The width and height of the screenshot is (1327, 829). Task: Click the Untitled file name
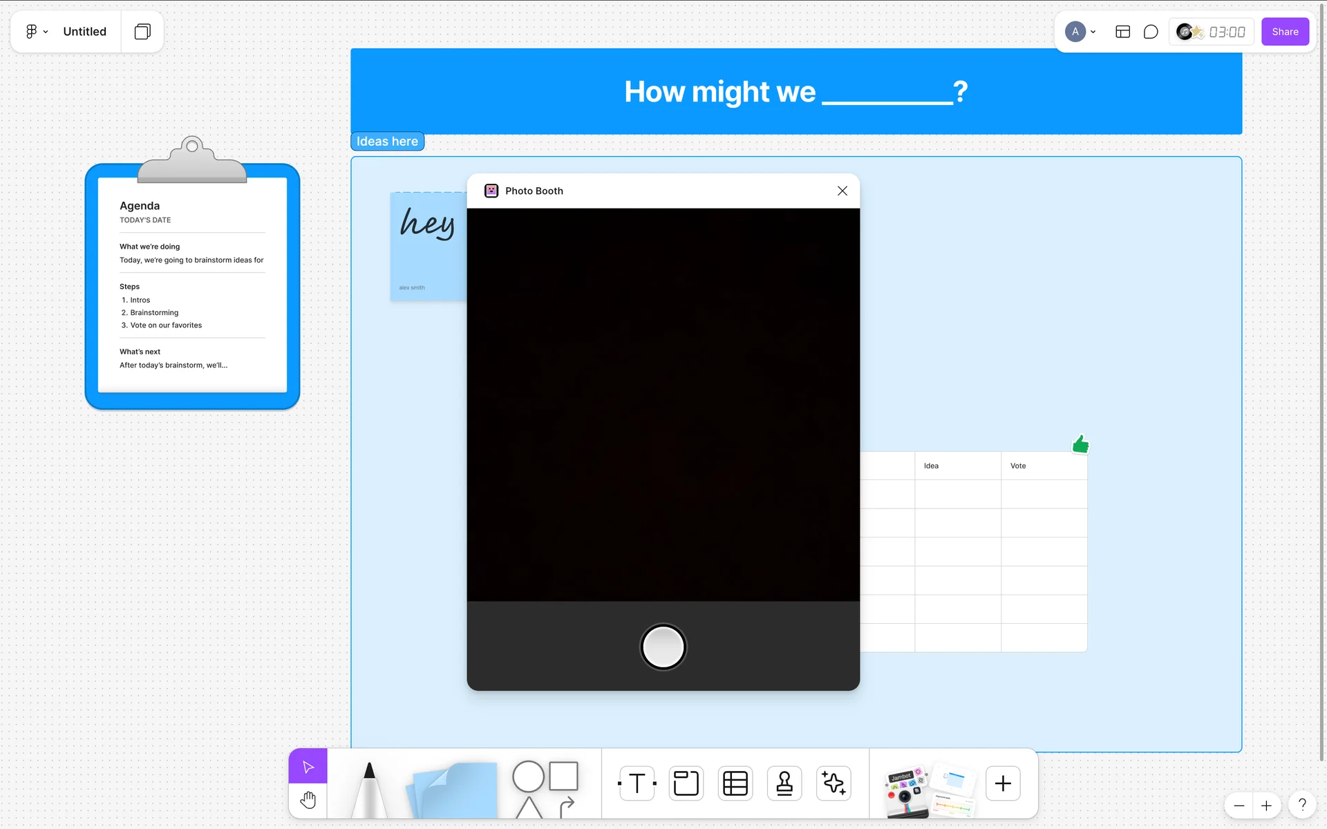coord(84,32)
